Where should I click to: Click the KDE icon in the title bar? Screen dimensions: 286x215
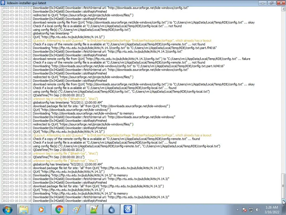[3, 3]
